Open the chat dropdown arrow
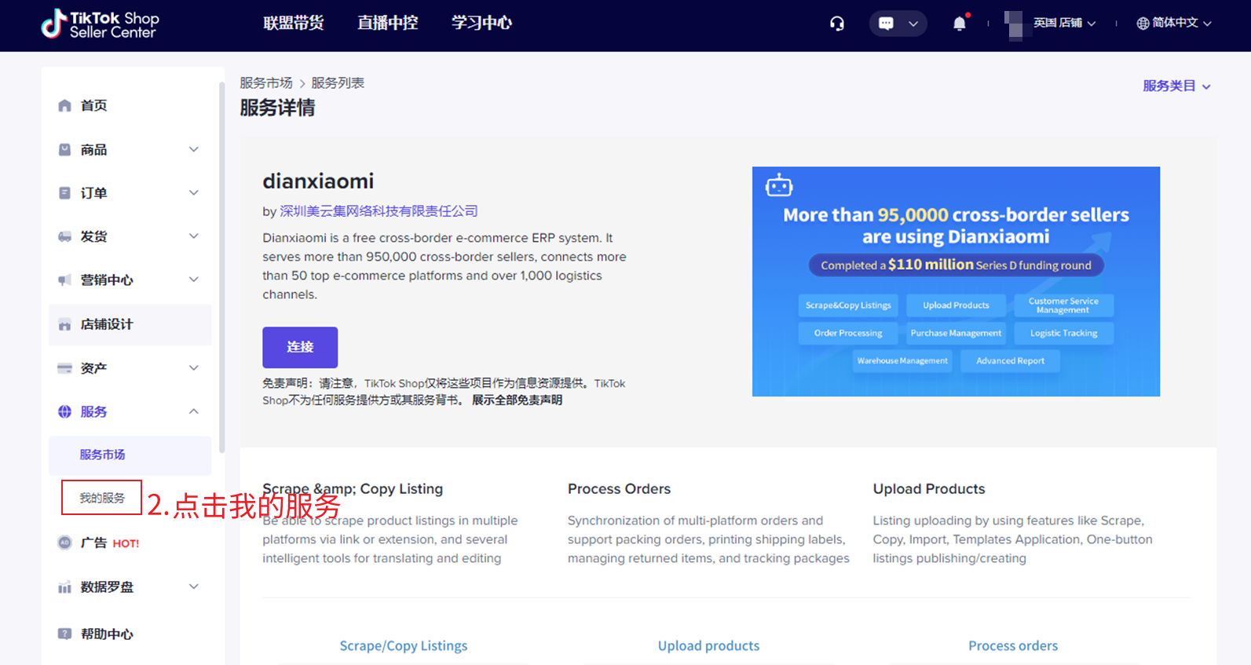The image size is (1251, 665). [x=913, y=24]
